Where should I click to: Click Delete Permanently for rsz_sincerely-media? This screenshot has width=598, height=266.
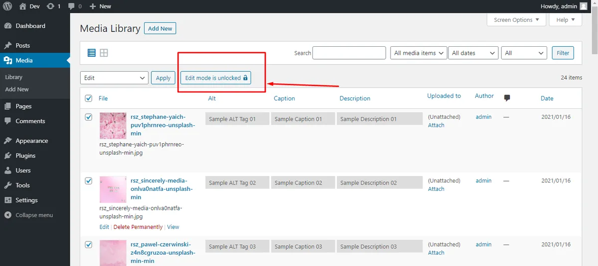[x=138, y=227]
